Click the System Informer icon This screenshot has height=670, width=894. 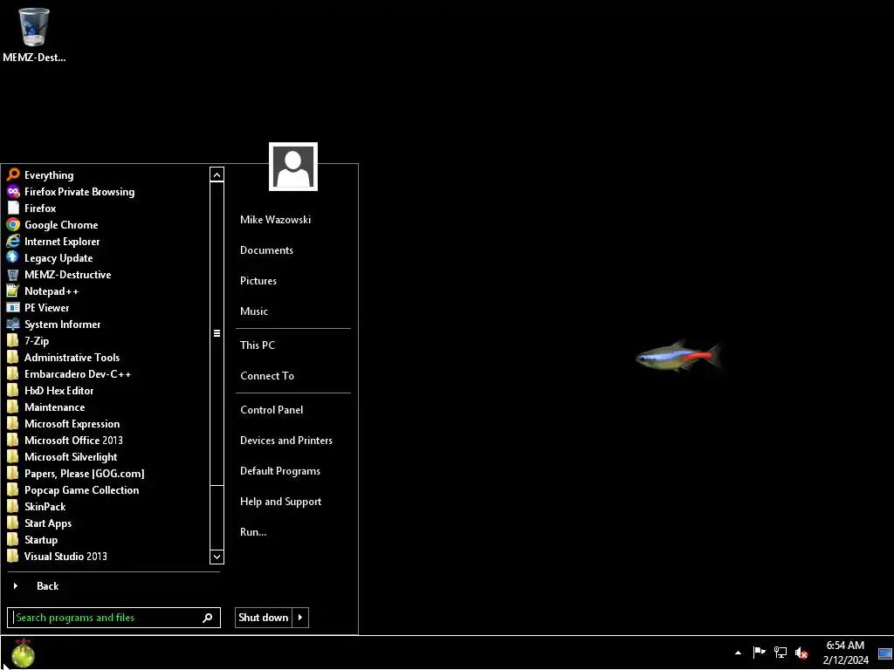[13, 324]
